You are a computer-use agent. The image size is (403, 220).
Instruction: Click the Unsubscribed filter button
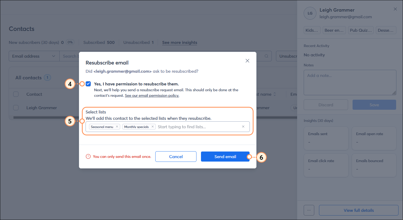click(287, 56)
